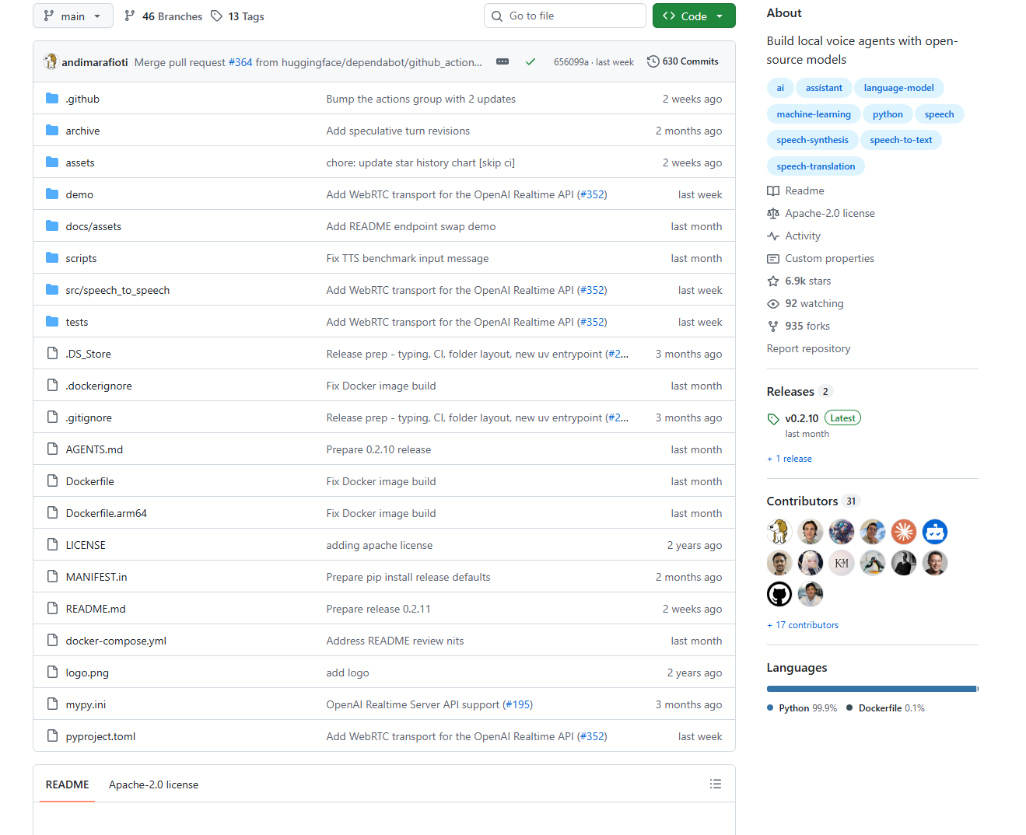
Task: Click the scale icon for Apache-2.0 license
Action: 773,213
